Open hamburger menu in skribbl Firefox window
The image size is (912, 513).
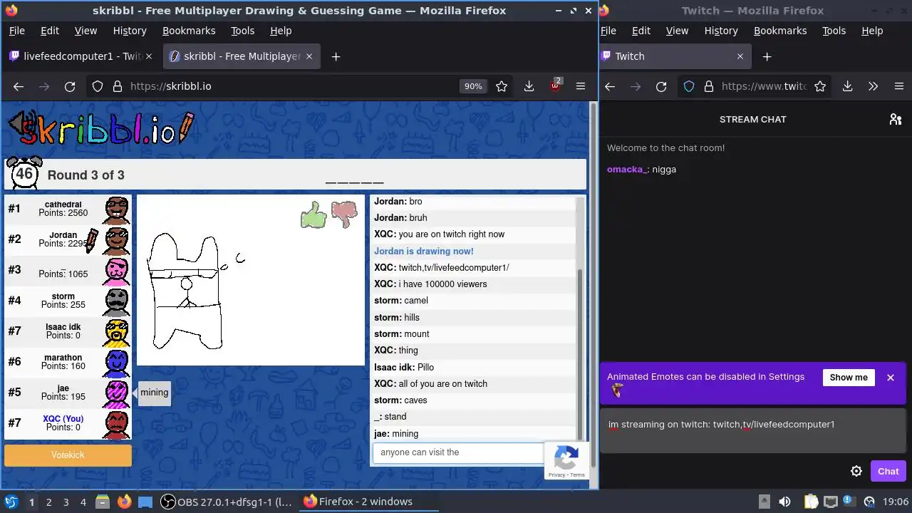(x=581, y=86)
